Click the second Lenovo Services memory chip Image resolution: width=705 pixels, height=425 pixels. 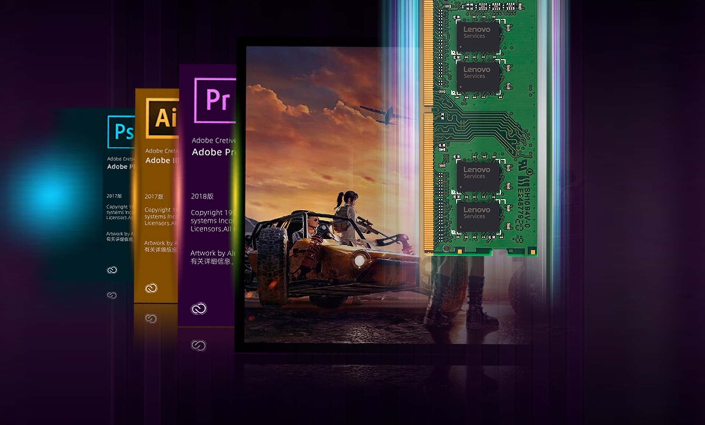pyautogui.click(x=478, y=77)
